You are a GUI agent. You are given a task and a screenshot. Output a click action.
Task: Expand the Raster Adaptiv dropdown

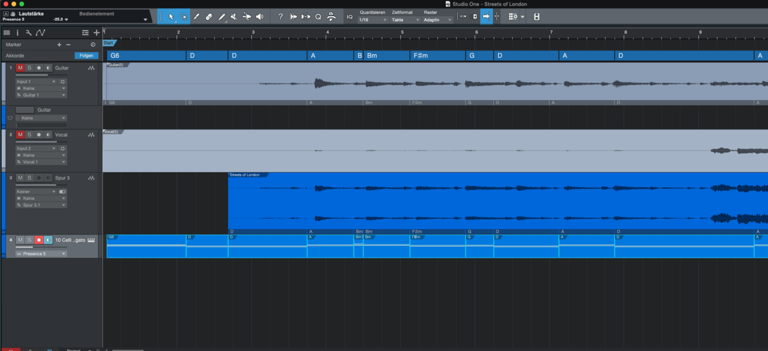(x=438, y=20)
